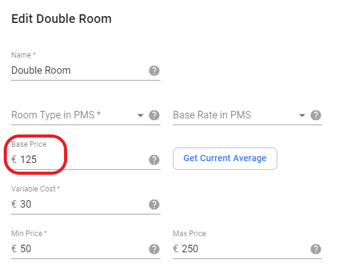The width and height of the screenshot is (360, 264).
Task: Expand Room Type in PMS dropdown arrow
Action: pyautogui.click(x=141, y=115)
